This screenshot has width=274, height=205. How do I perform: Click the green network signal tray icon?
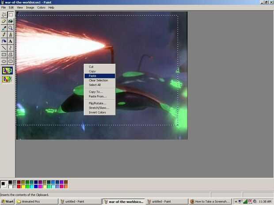(245, 201)
